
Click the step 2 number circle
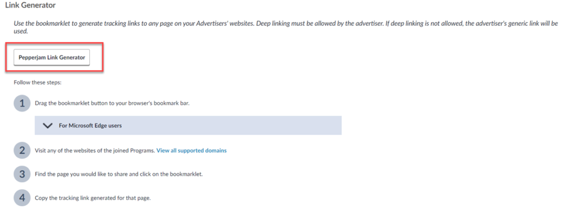[22, 150]
